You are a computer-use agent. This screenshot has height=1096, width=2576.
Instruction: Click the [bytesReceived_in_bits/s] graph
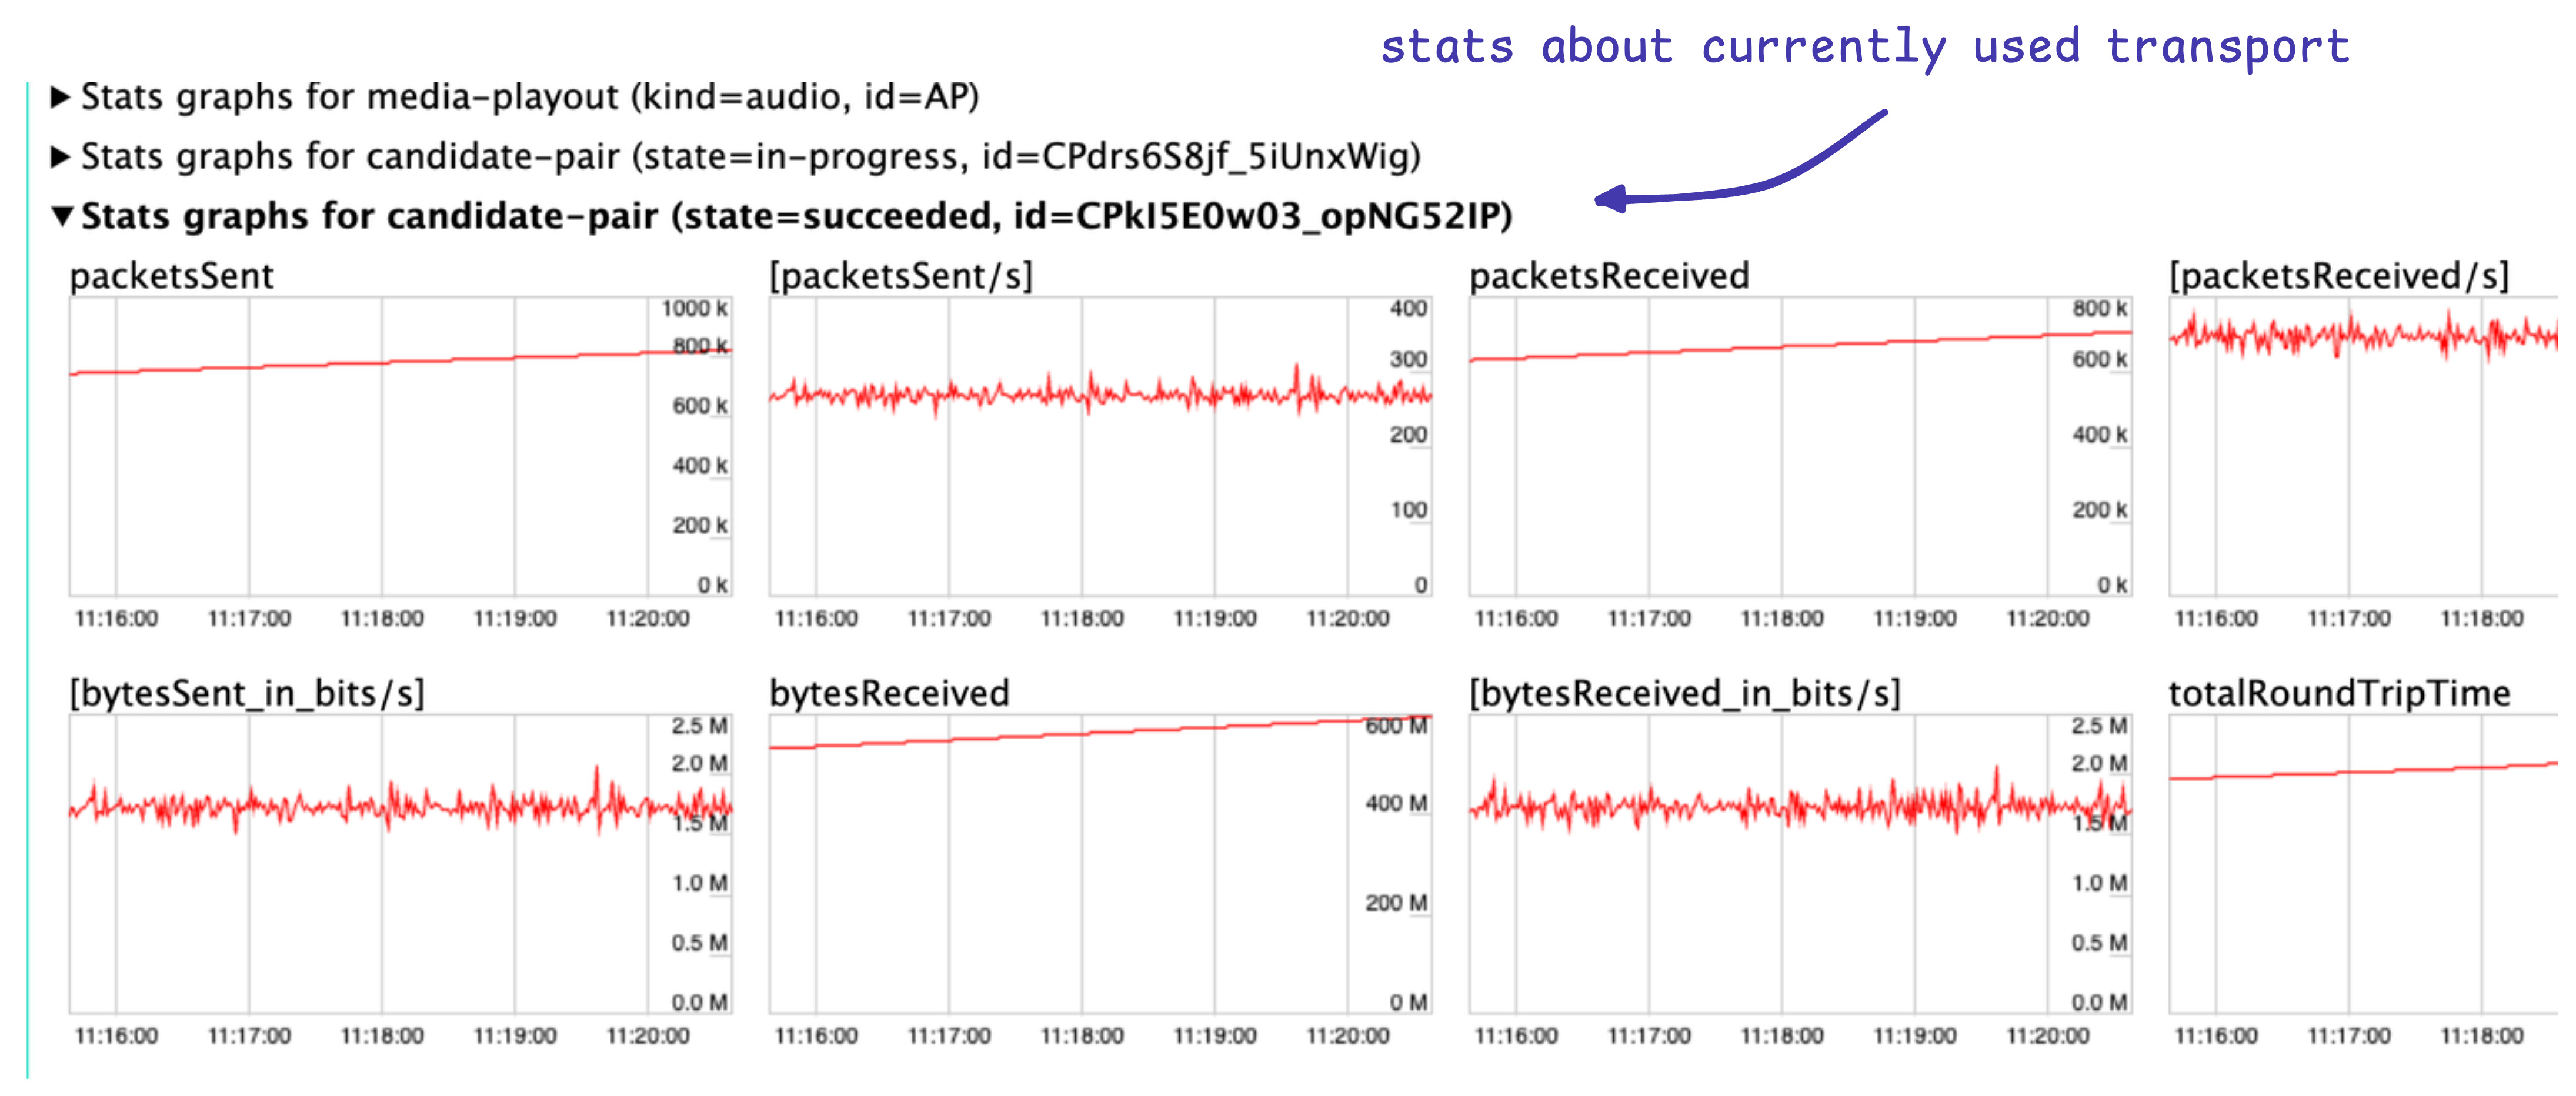point(1800,864)
